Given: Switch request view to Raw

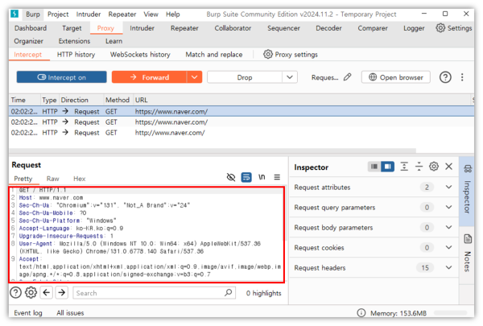Looking at the screenshot, I should click(x=52, y=179).
